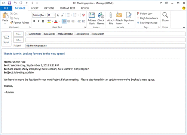Activate the Format Painter
Viewport: 187px width, 135px height.
[19, 22]
